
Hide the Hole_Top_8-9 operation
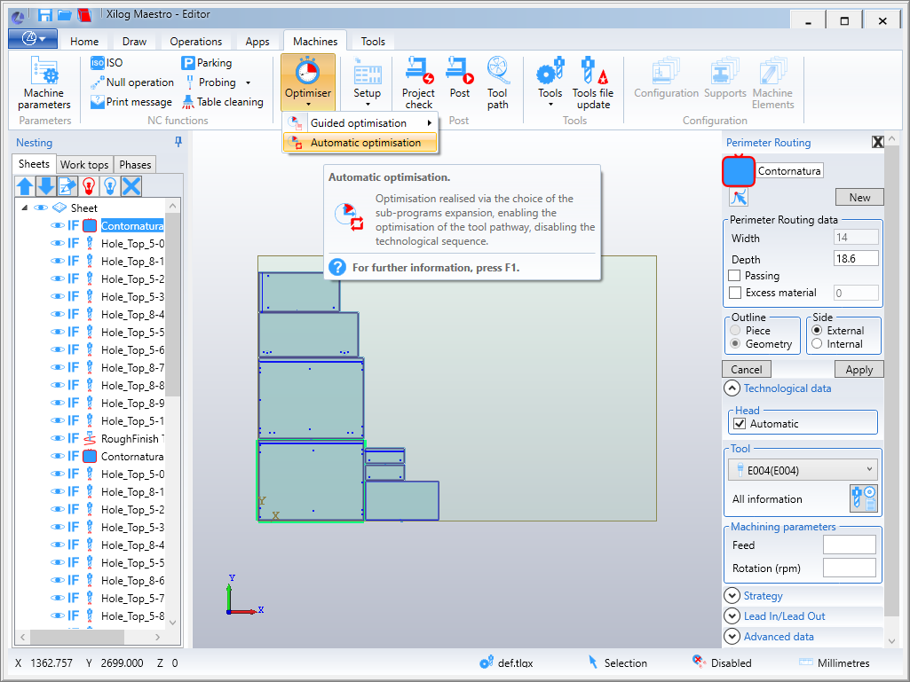pos(58,403)
